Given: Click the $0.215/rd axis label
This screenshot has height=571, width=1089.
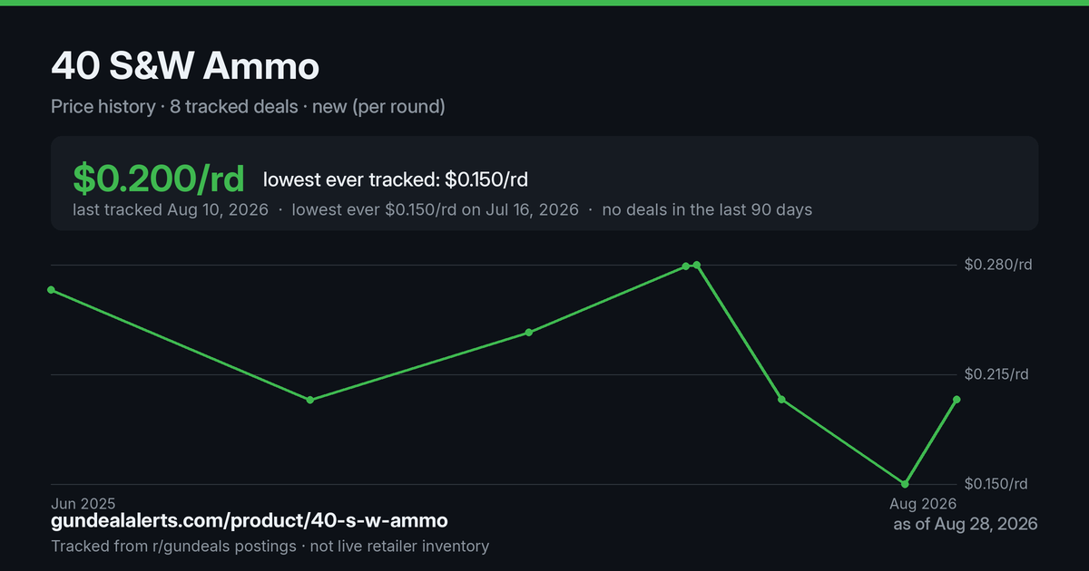Looking at the screenshot, I should (998, 374).
